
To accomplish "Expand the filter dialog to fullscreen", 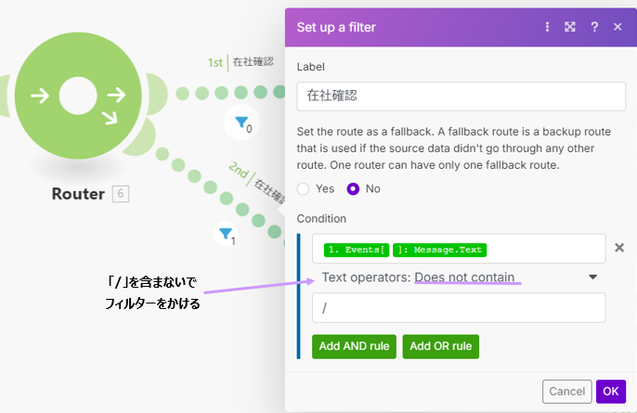I will point(571,27).
